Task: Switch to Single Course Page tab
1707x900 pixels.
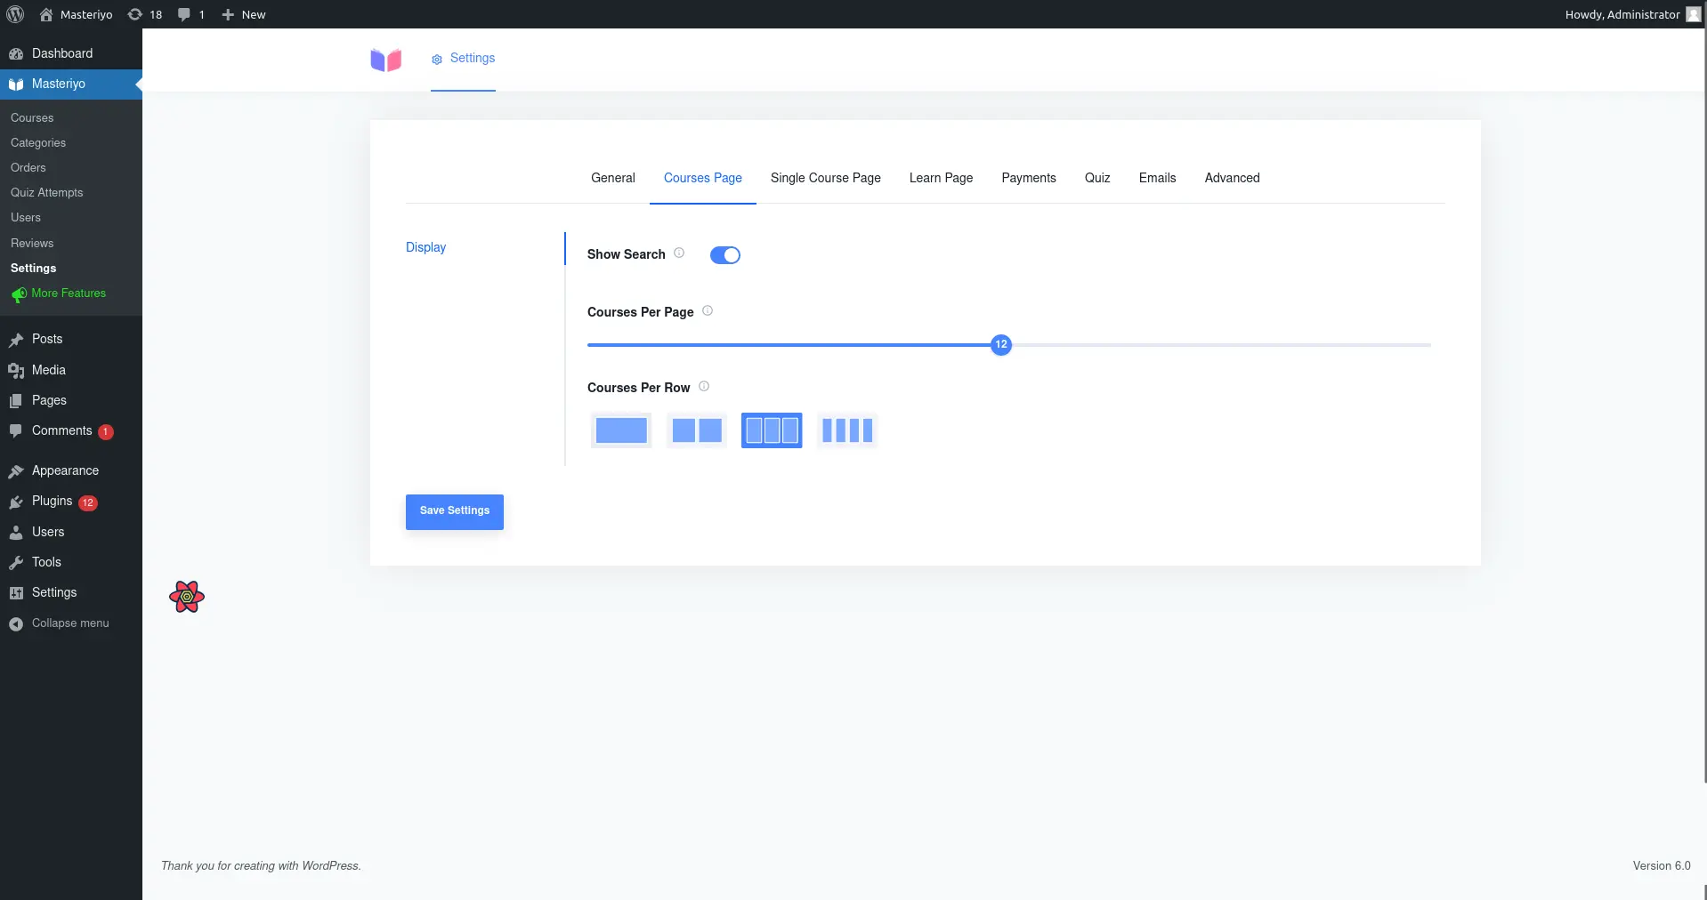Action: click(826, 178)
